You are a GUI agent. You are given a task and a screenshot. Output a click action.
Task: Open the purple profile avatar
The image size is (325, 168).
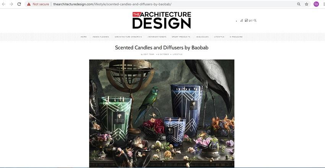click(316, 4)
